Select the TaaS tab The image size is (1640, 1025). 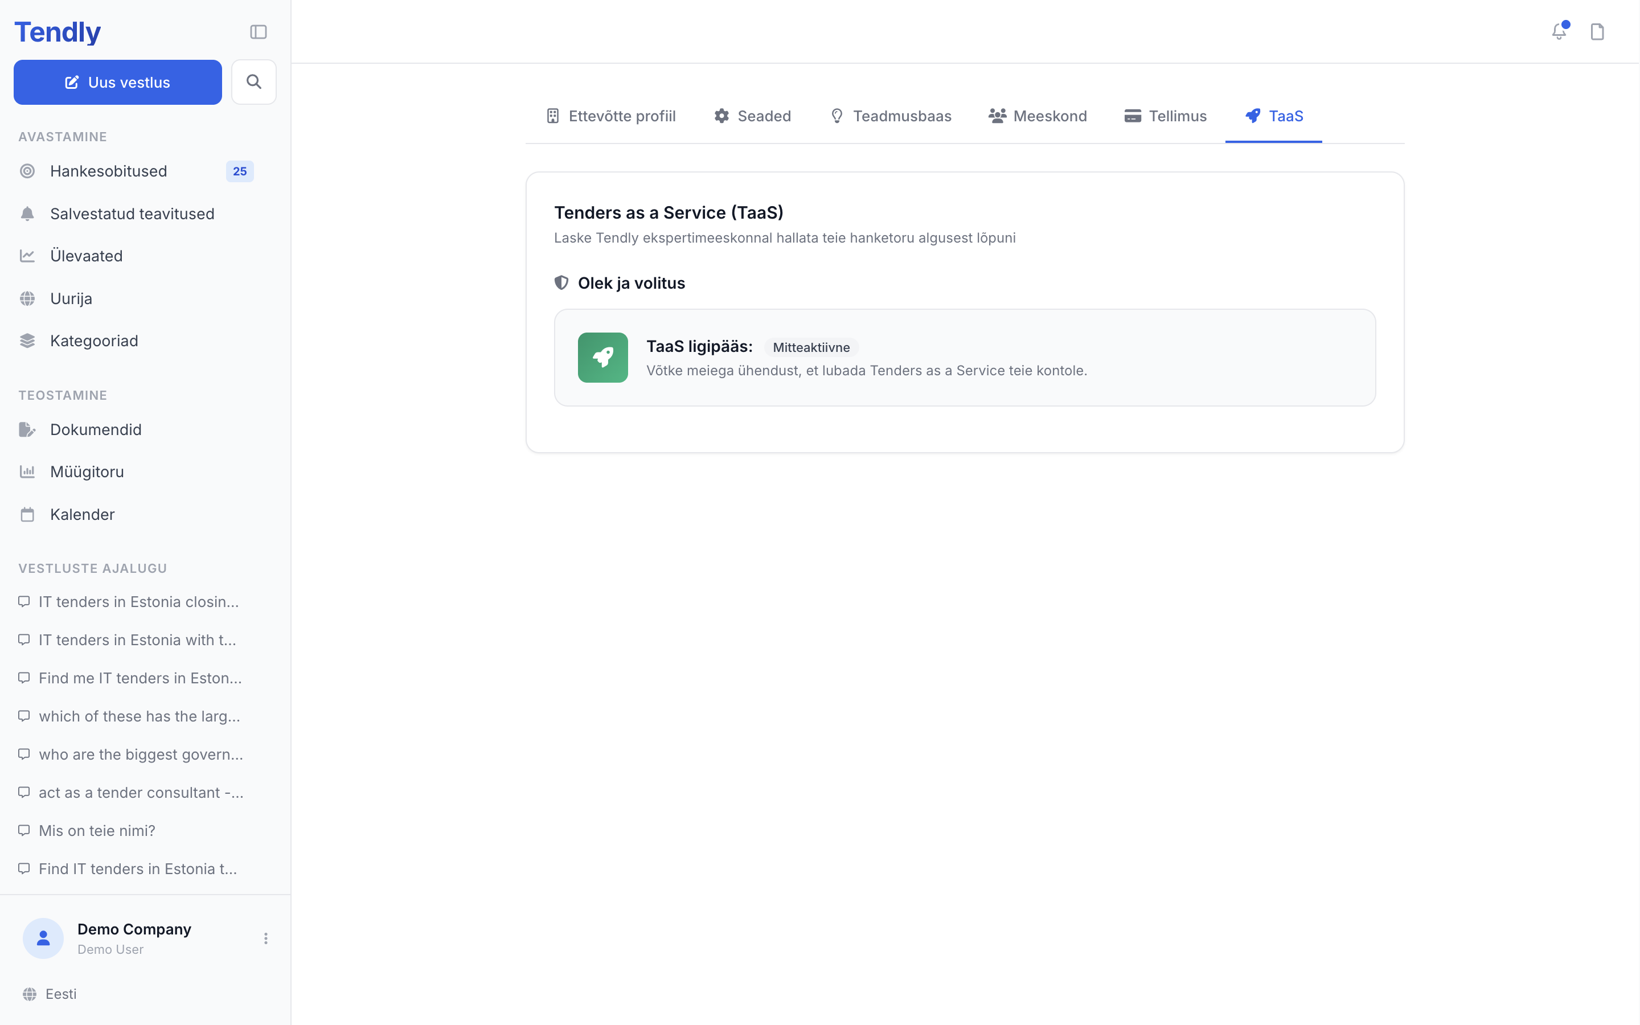click(1273, 116)
